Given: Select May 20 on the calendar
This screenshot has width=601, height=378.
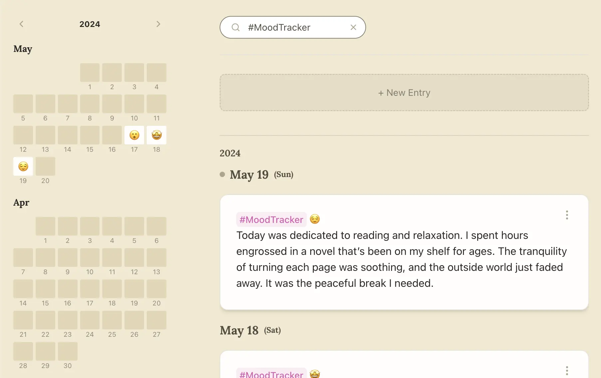Looking at the screenshot, I should coord(45,166).
